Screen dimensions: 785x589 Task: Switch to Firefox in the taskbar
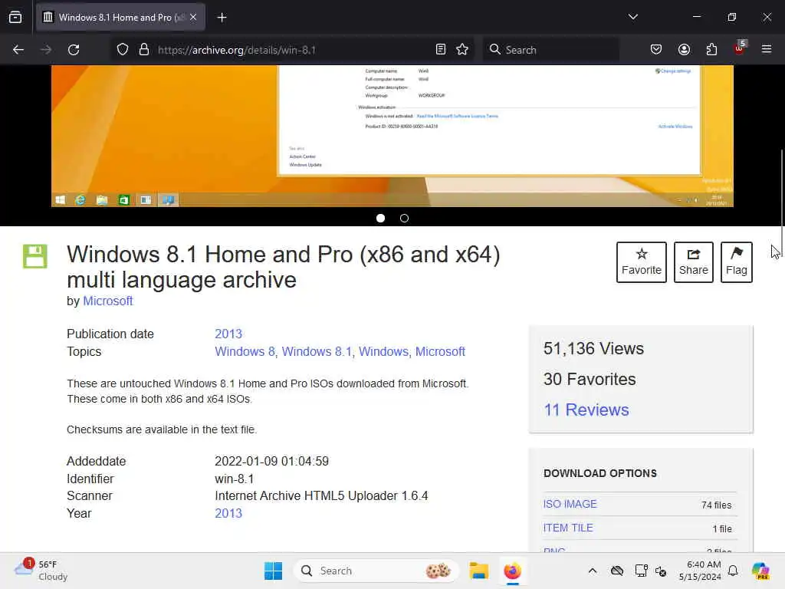coord(512,571)
